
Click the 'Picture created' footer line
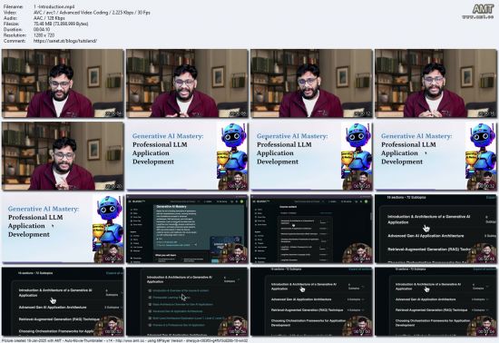coord(124,340)
